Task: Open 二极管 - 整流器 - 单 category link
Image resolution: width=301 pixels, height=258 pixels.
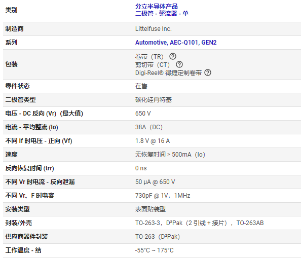Action: click(162, 14)
